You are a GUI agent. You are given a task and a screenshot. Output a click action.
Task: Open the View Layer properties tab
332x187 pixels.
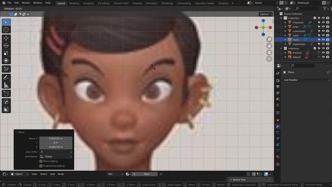[x=278, y=93]
